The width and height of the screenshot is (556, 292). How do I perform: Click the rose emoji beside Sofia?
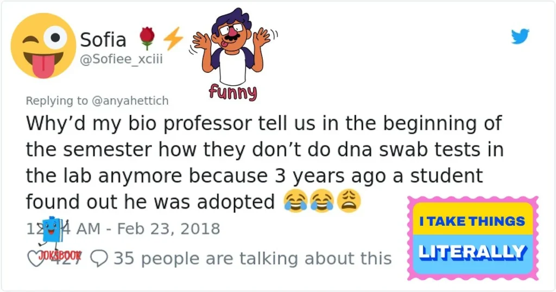[x=148, y=39]
